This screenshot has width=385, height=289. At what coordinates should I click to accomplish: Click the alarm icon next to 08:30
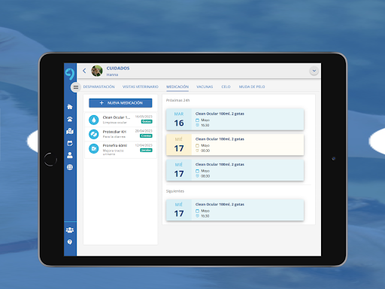click(x=197, y=176)
